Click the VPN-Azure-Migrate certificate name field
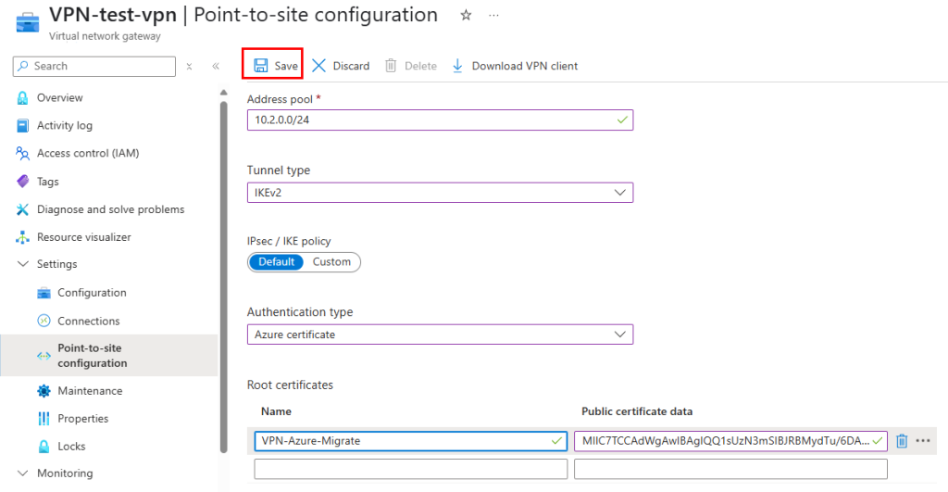This screenshot has width=948, height=492. coord(410,441)
